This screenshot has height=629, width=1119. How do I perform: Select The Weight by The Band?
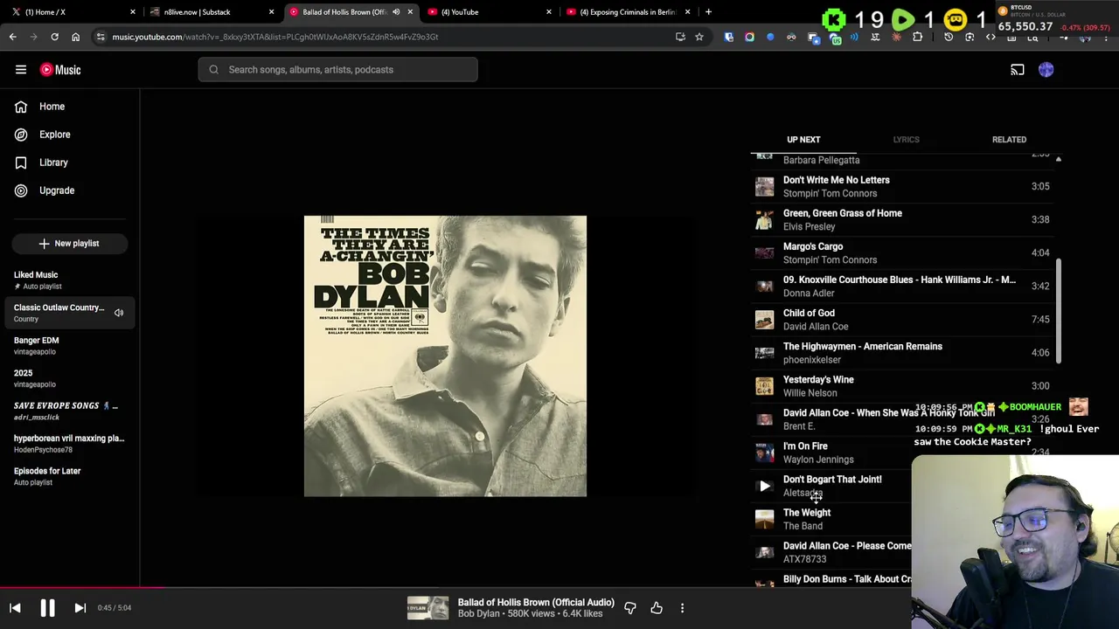831,519
